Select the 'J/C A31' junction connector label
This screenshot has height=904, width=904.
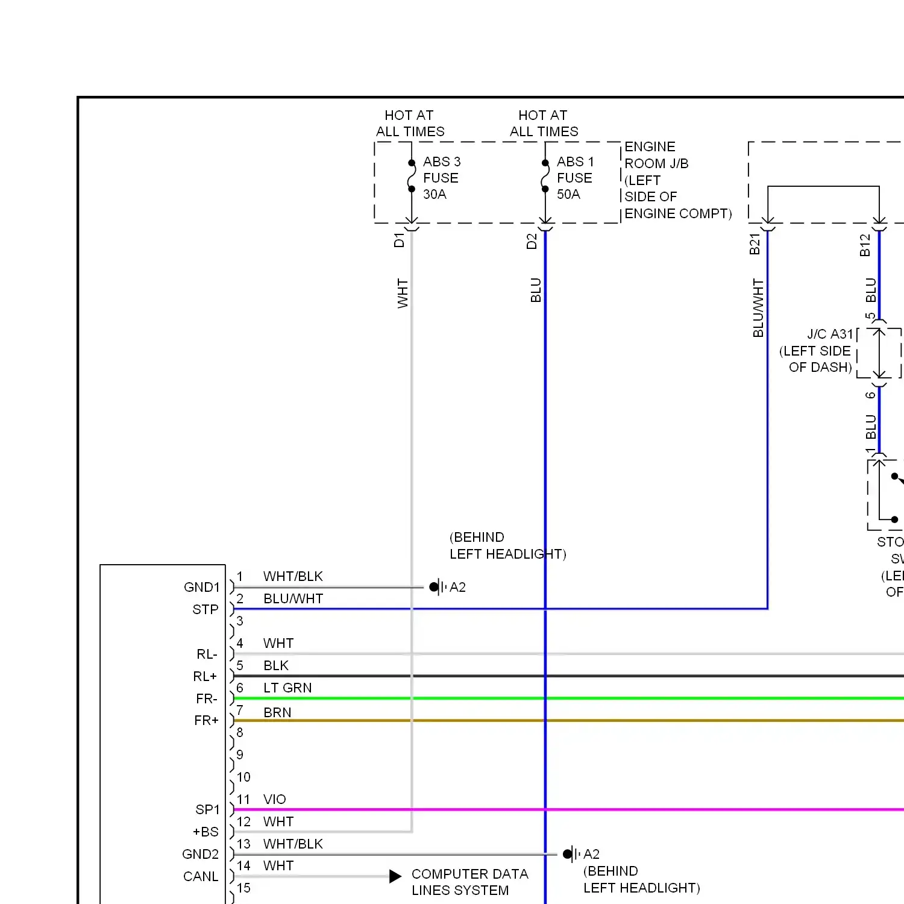(830, 334)
